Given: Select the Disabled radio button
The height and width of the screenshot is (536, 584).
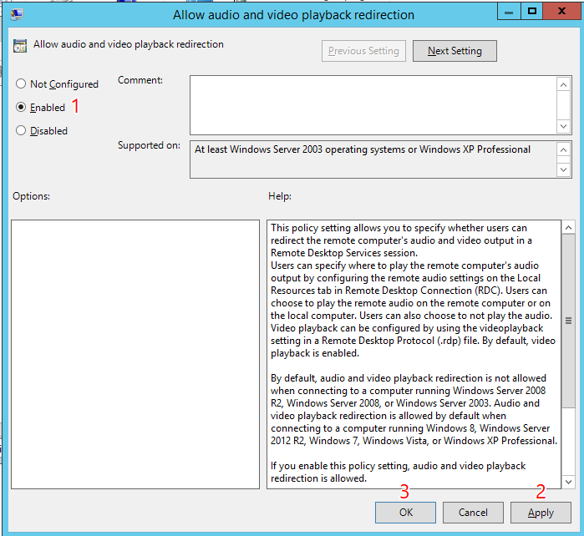Looking at the screenshot, I should [x=21, y=131].
